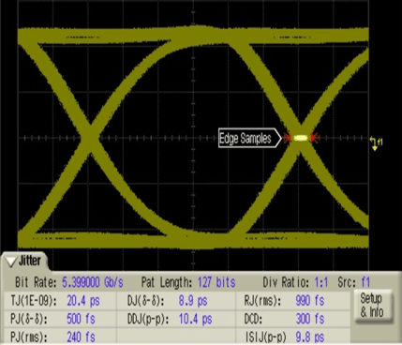The height and width of the screenshot is (345, 402).
Task: Select DDJ(p-p) value 10.4 ps
Action: click(x=195, y=319)
